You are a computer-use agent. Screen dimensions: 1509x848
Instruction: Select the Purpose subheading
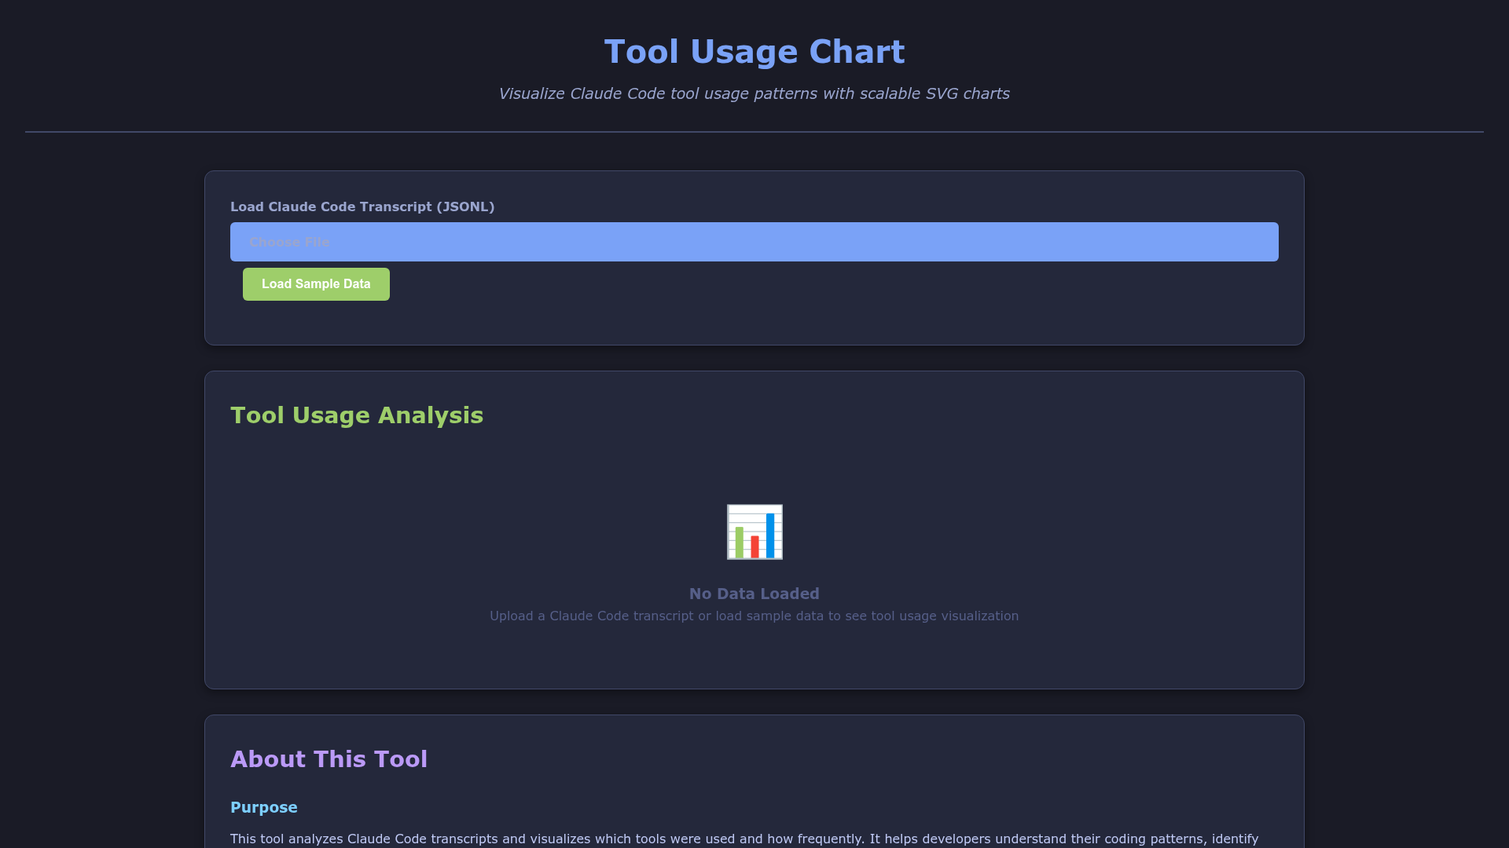coord(263,807)
